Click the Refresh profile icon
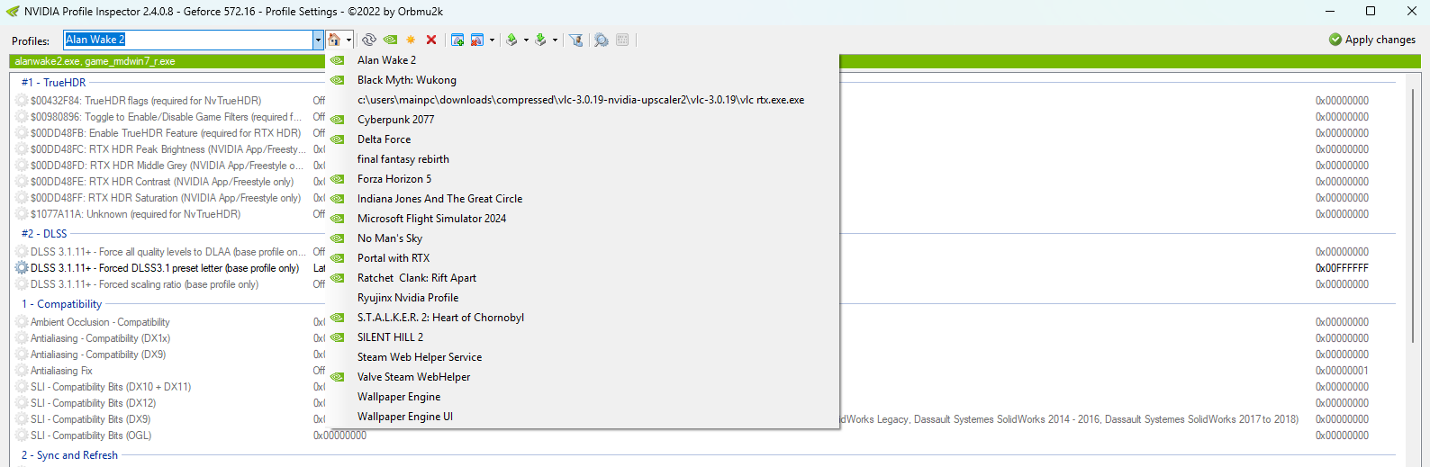 tap(369, 40)
